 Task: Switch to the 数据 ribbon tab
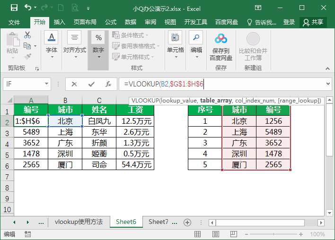(x=131, y=22)
